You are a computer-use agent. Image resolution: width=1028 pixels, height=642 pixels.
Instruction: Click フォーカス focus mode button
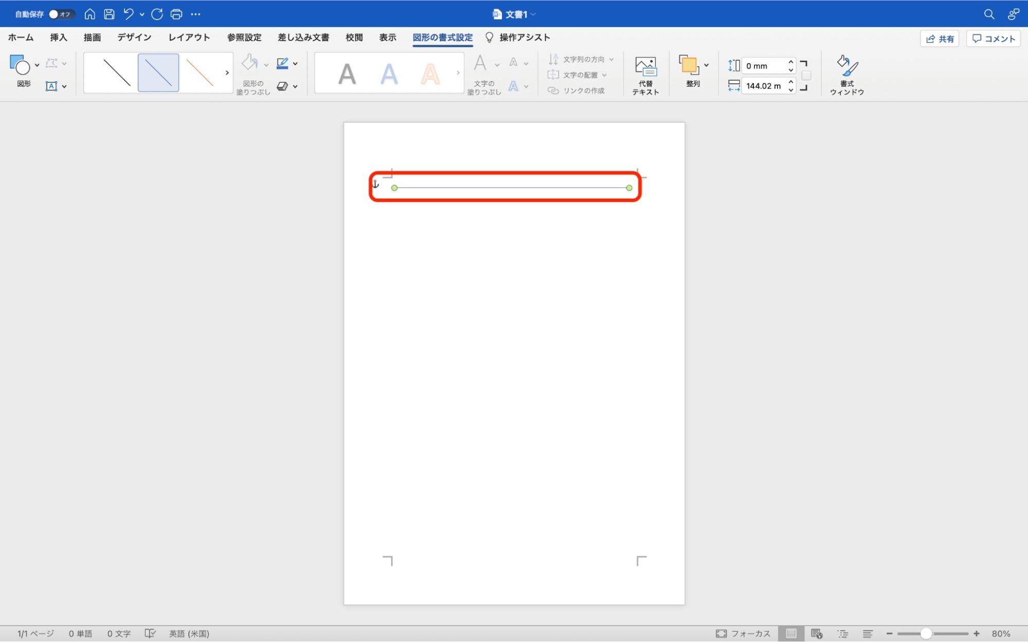pos(743,633)
